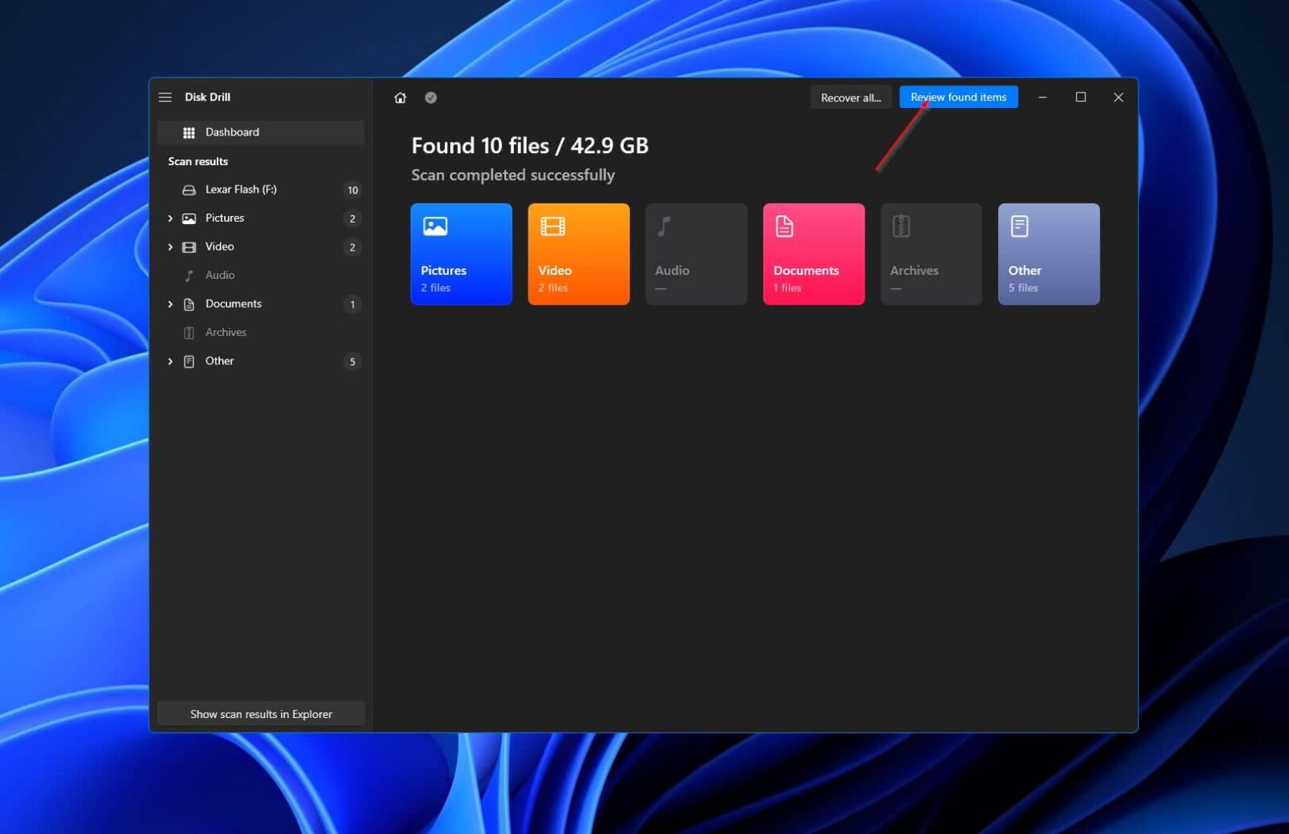Select Lexar Flash (F:) scan result
This screenshot has height=834, width=1289.
point(240,189)
